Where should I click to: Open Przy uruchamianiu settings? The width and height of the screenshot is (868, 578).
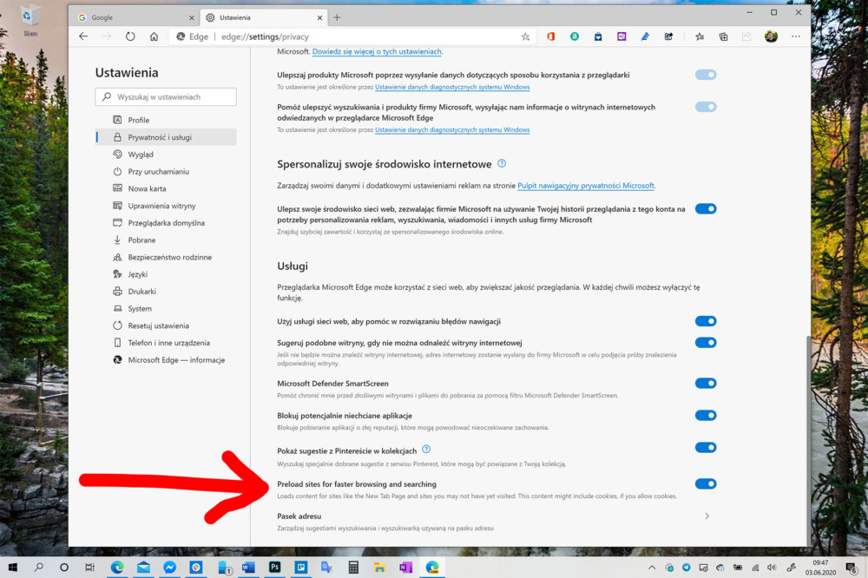point(166,172)
